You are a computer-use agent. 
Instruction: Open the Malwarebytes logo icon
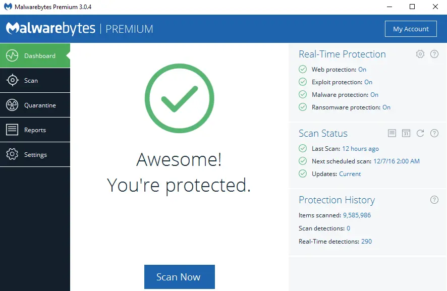click(x=11, y=29)
